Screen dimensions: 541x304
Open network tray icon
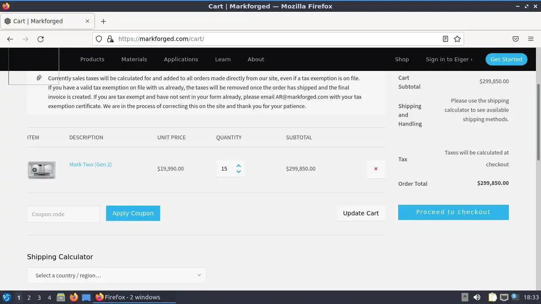[x=504, y=297]
